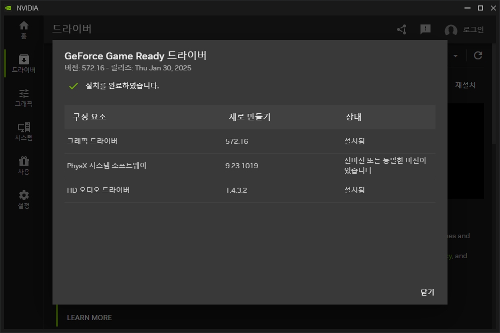Image resolution: width=500 pixels, height=333 pixels.
Task: Click version 1.4.3.2 cell
Action: [x=236, y=190]
